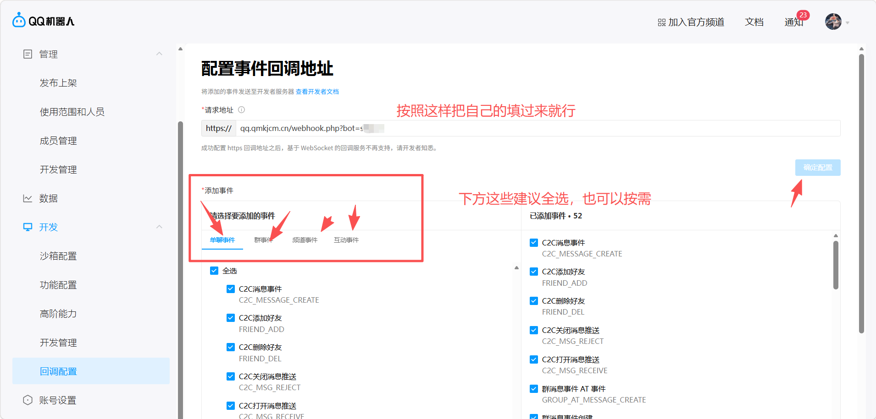
Task: Click the 确定配置 button
Action: click(818, 168)
